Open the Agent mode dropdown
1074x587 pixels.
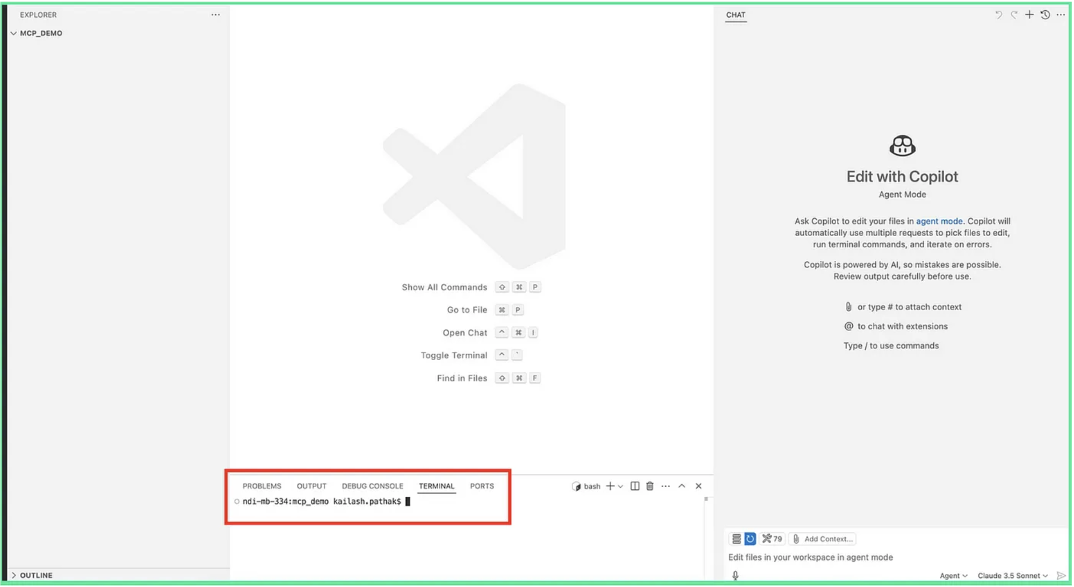(953, 575)
